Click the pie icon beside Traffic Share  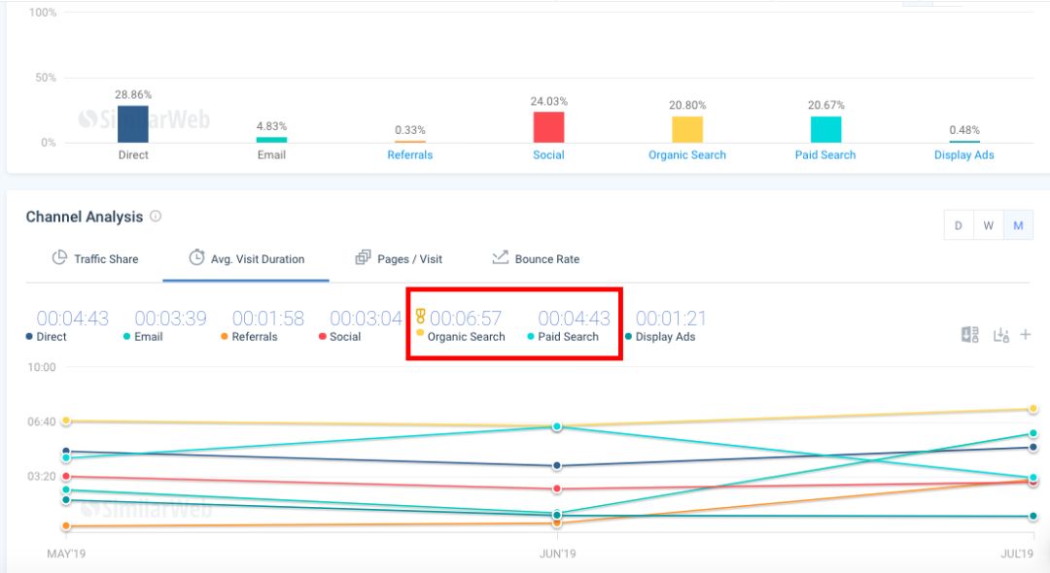coord(59,257)
